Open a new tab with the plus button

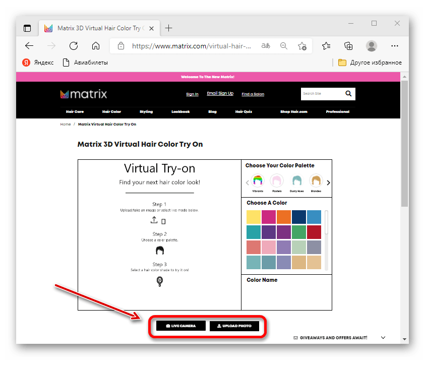pyautogui.click(x=168, y=28)
